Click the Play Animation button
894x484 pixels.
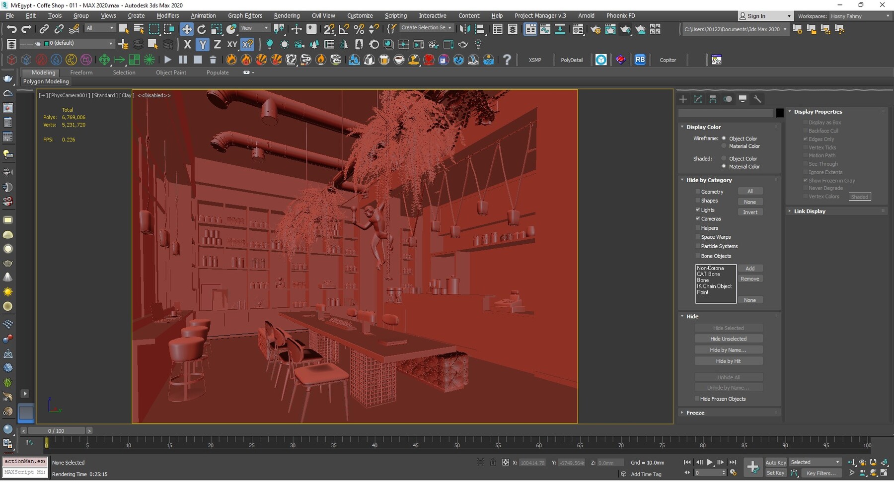click(x=710, y=463)
